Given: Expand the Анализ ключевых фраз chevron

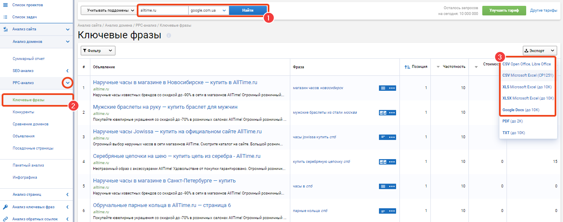Looking at the screenshot, I should point(68,207).
